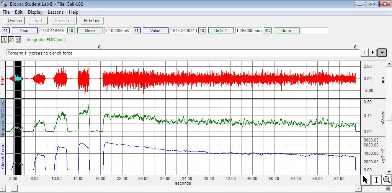Click the result value 1644.222031
The height and width of the screenshot is (193, 392).
point(183,31)
